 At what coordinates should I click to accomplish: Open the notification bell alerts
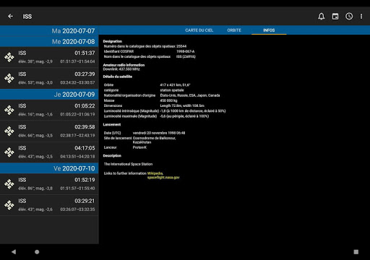pyautogui.click(x=322, y=16)
